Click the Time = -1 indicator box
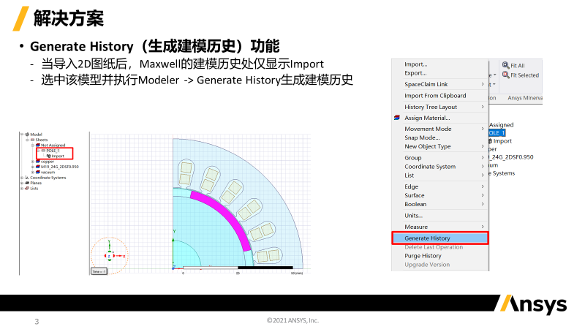585x329 pixels. coord(99,271)
